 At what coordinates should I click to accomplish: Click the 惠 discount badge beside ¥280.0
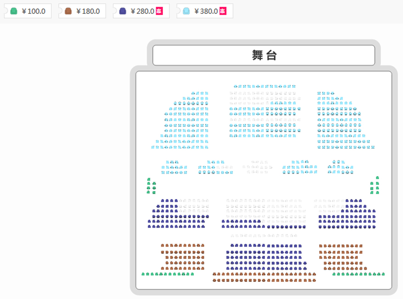tap(159, 11)
